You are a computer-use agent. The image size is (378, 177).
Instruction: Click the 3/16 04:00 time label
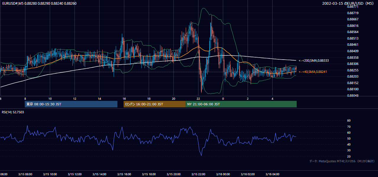[272, 174]
